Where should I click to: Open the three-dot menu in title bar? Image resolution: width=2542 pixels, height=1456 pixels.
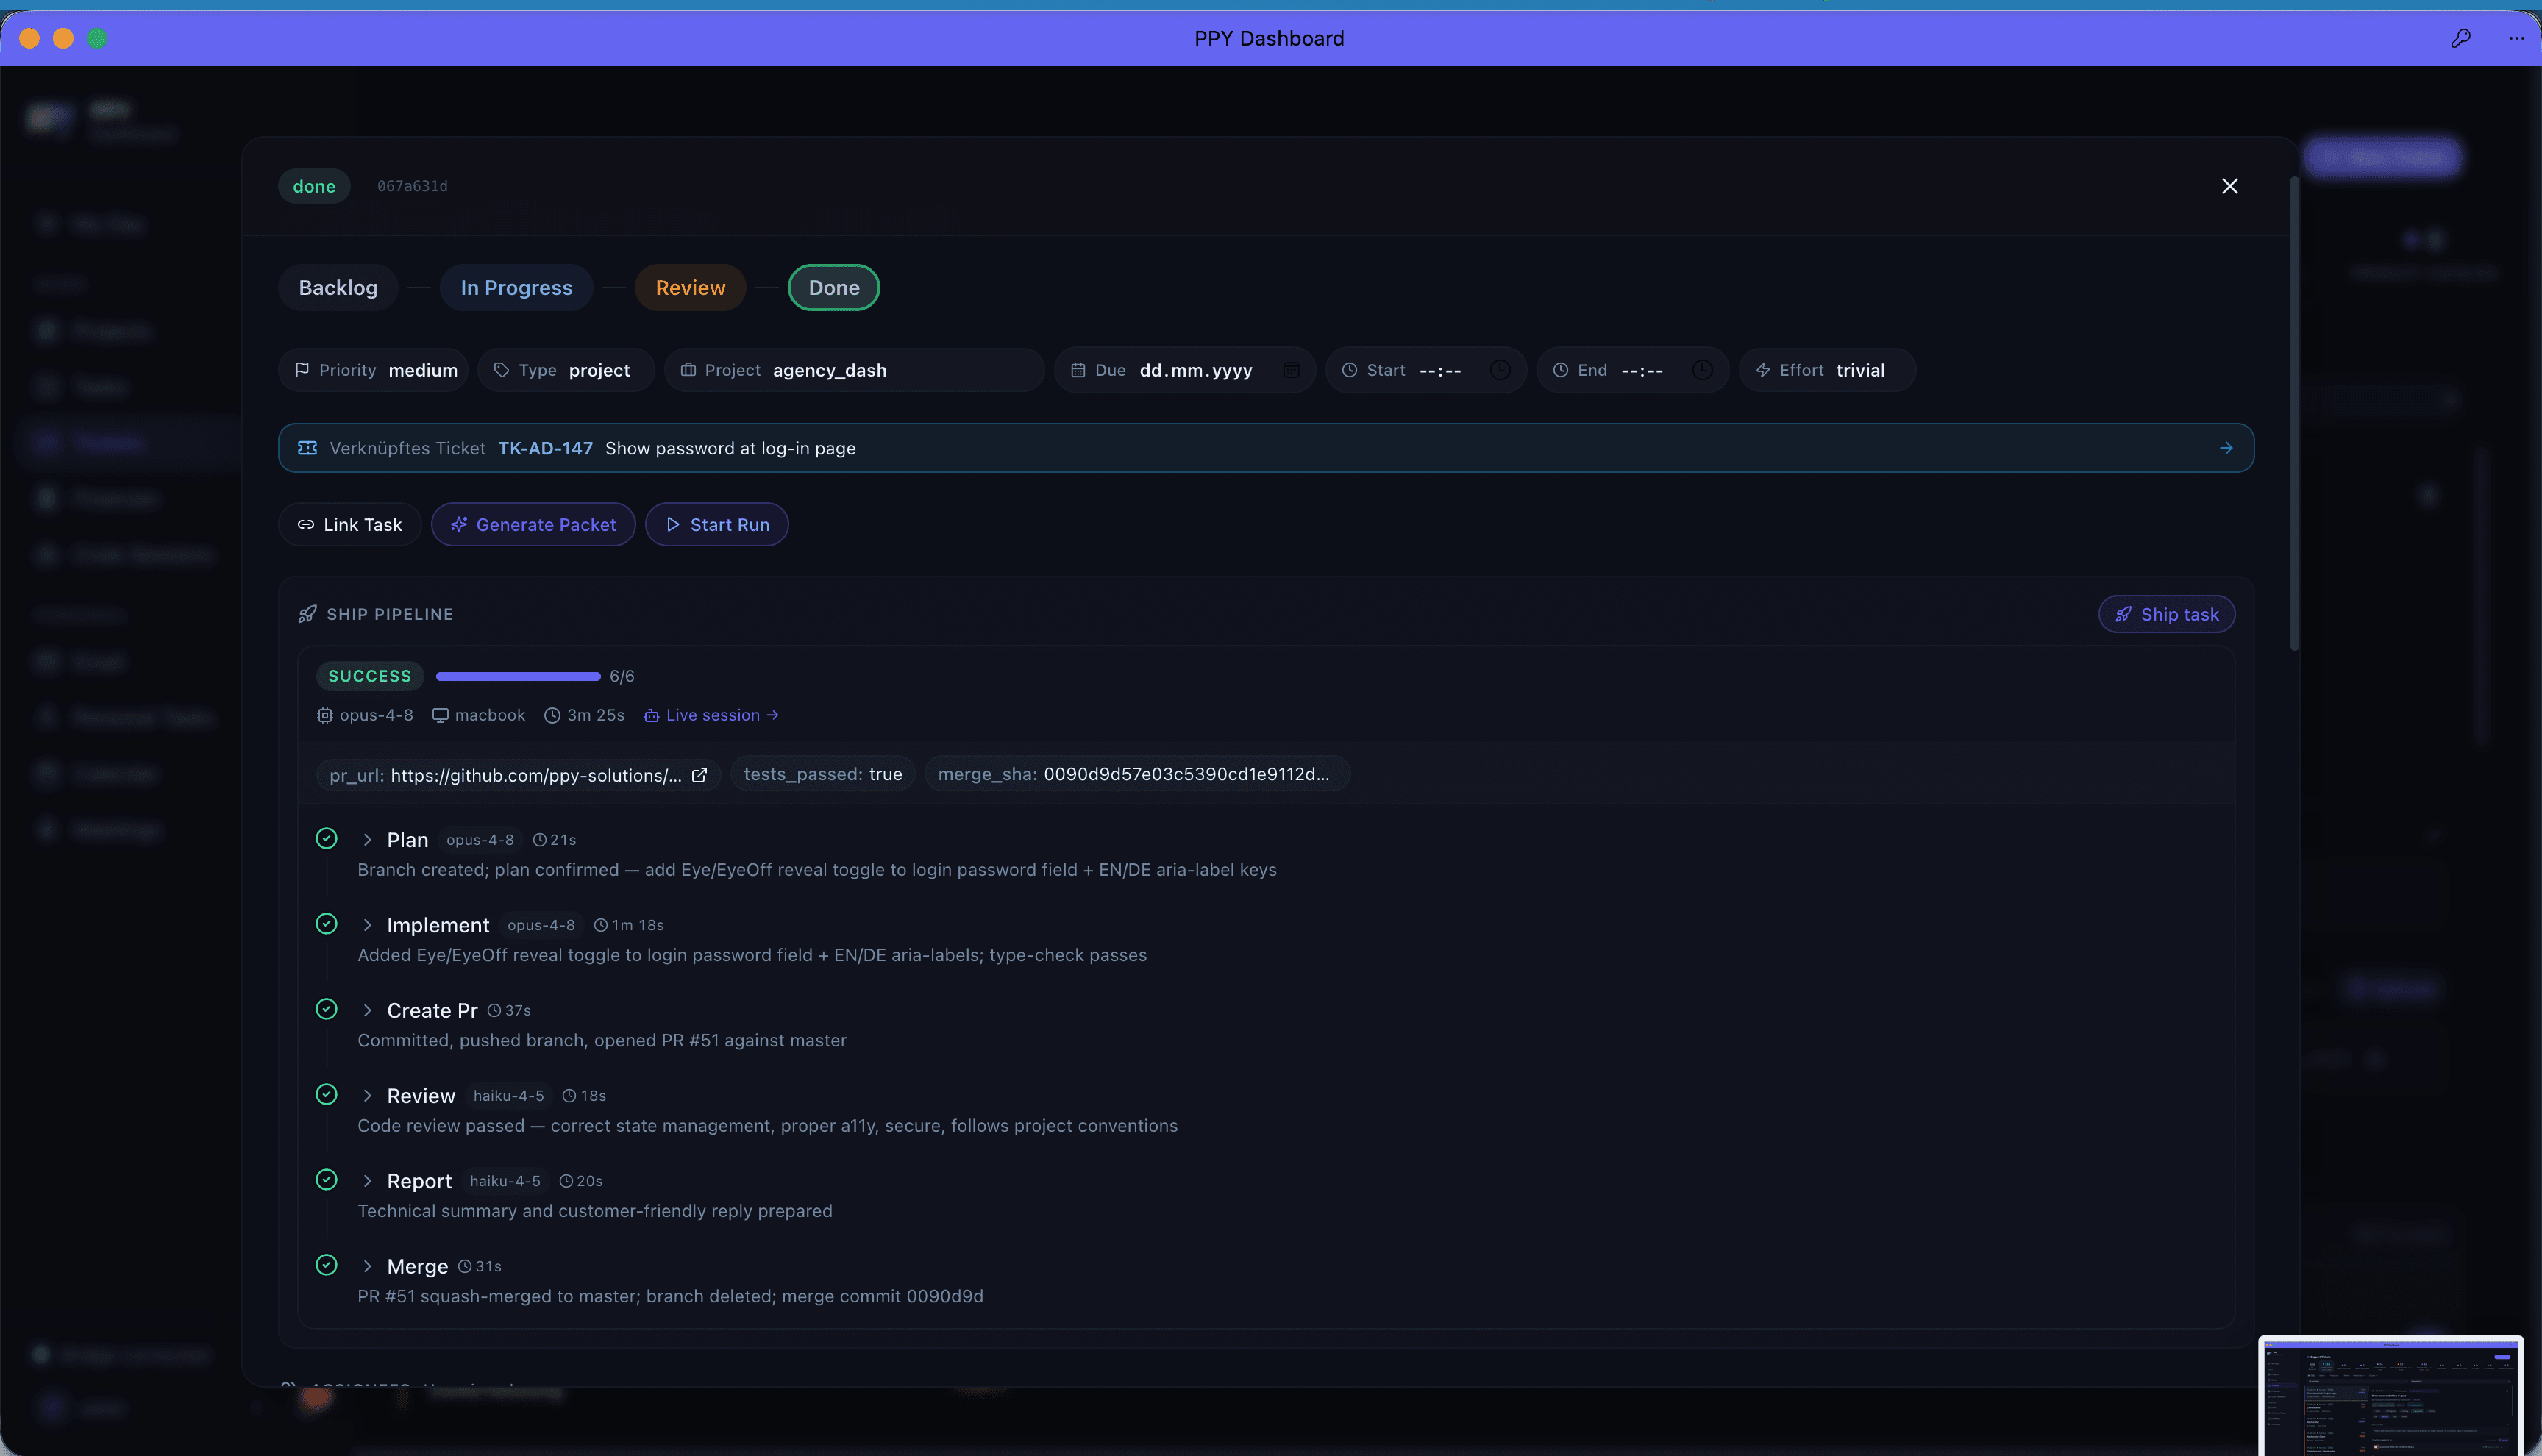point(2516,38)
